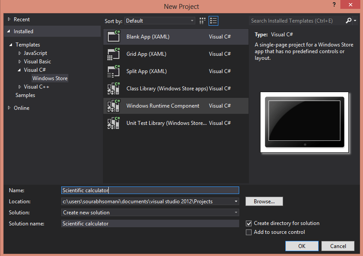The width and height of the screenshot is (363, 256).
Task: Switch to medium icons list view
Action: (213, 21)
